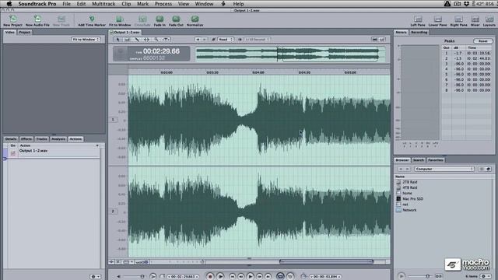Open the Mixer from the toolbar
Viewport: 498px width, 280px height.
[x=475, y=19]
